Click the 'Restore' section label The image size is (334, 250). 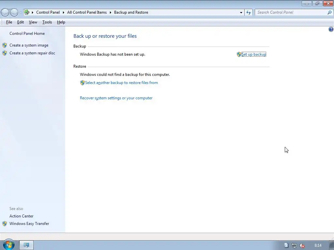pyautogui.click(x=80, y=66)
